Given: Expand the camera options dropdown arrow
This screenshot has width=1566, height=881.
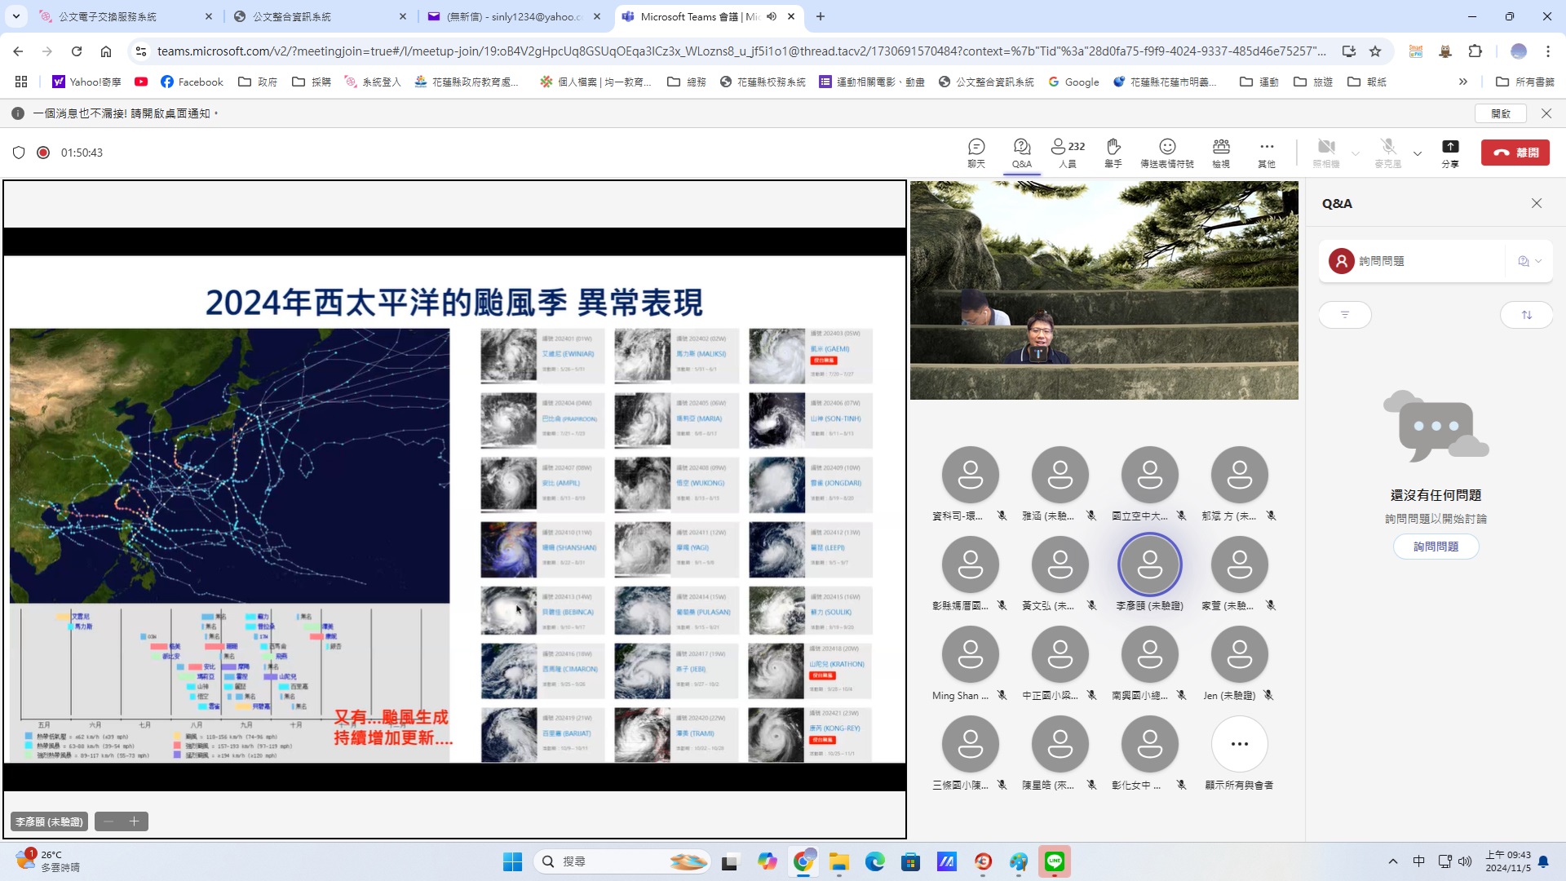Looking at the screenshot, I should coord(1356,153).
